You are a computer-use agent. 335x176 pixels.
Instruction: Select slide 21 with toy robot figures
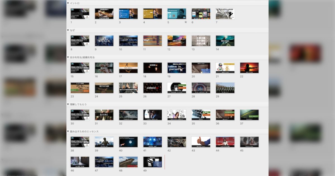pyautogui.click(x=225, y=68)
